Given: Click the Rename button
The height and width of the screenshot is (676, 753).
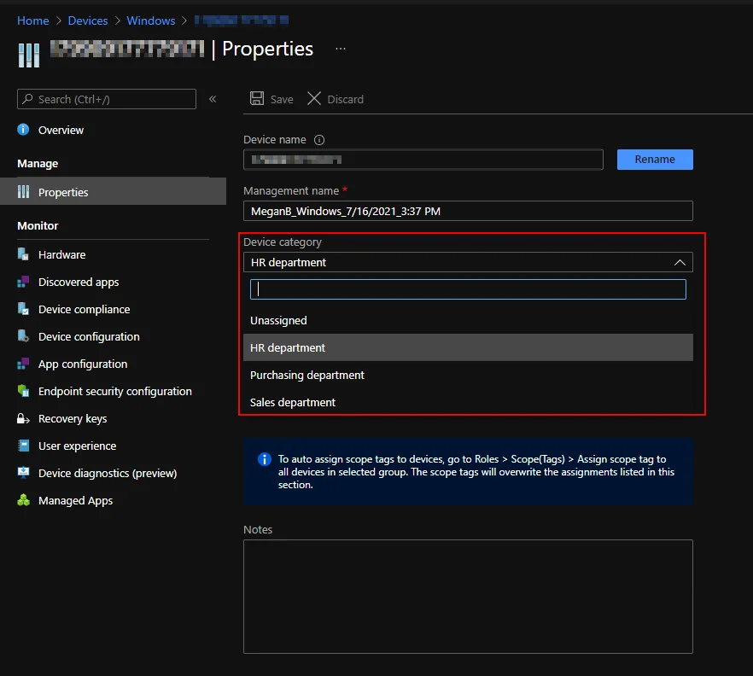Looking at the screenshot, I should pyautogui.click(x=655, y=160).
